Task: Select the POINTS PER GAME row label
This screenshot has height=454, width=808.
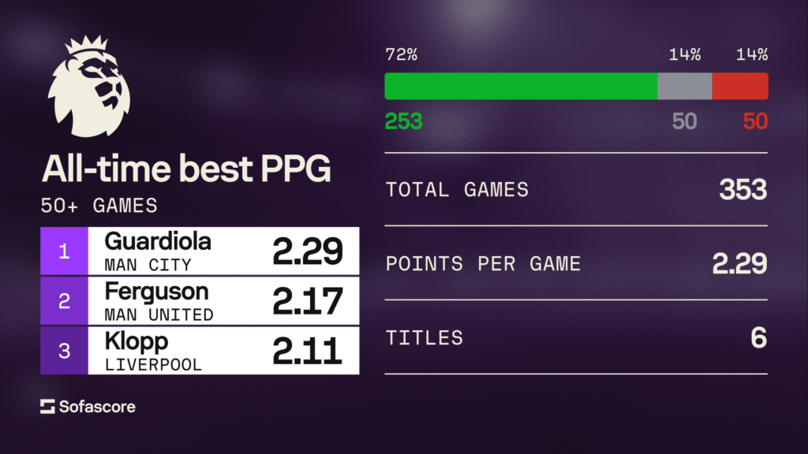Action: (483, 263)
